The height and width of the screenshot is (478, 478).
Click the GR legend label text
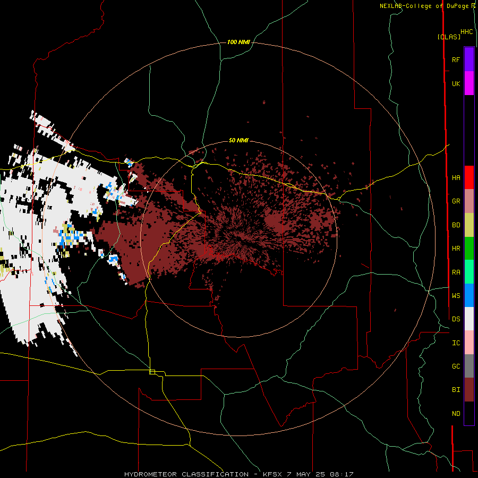click(456, 201)
